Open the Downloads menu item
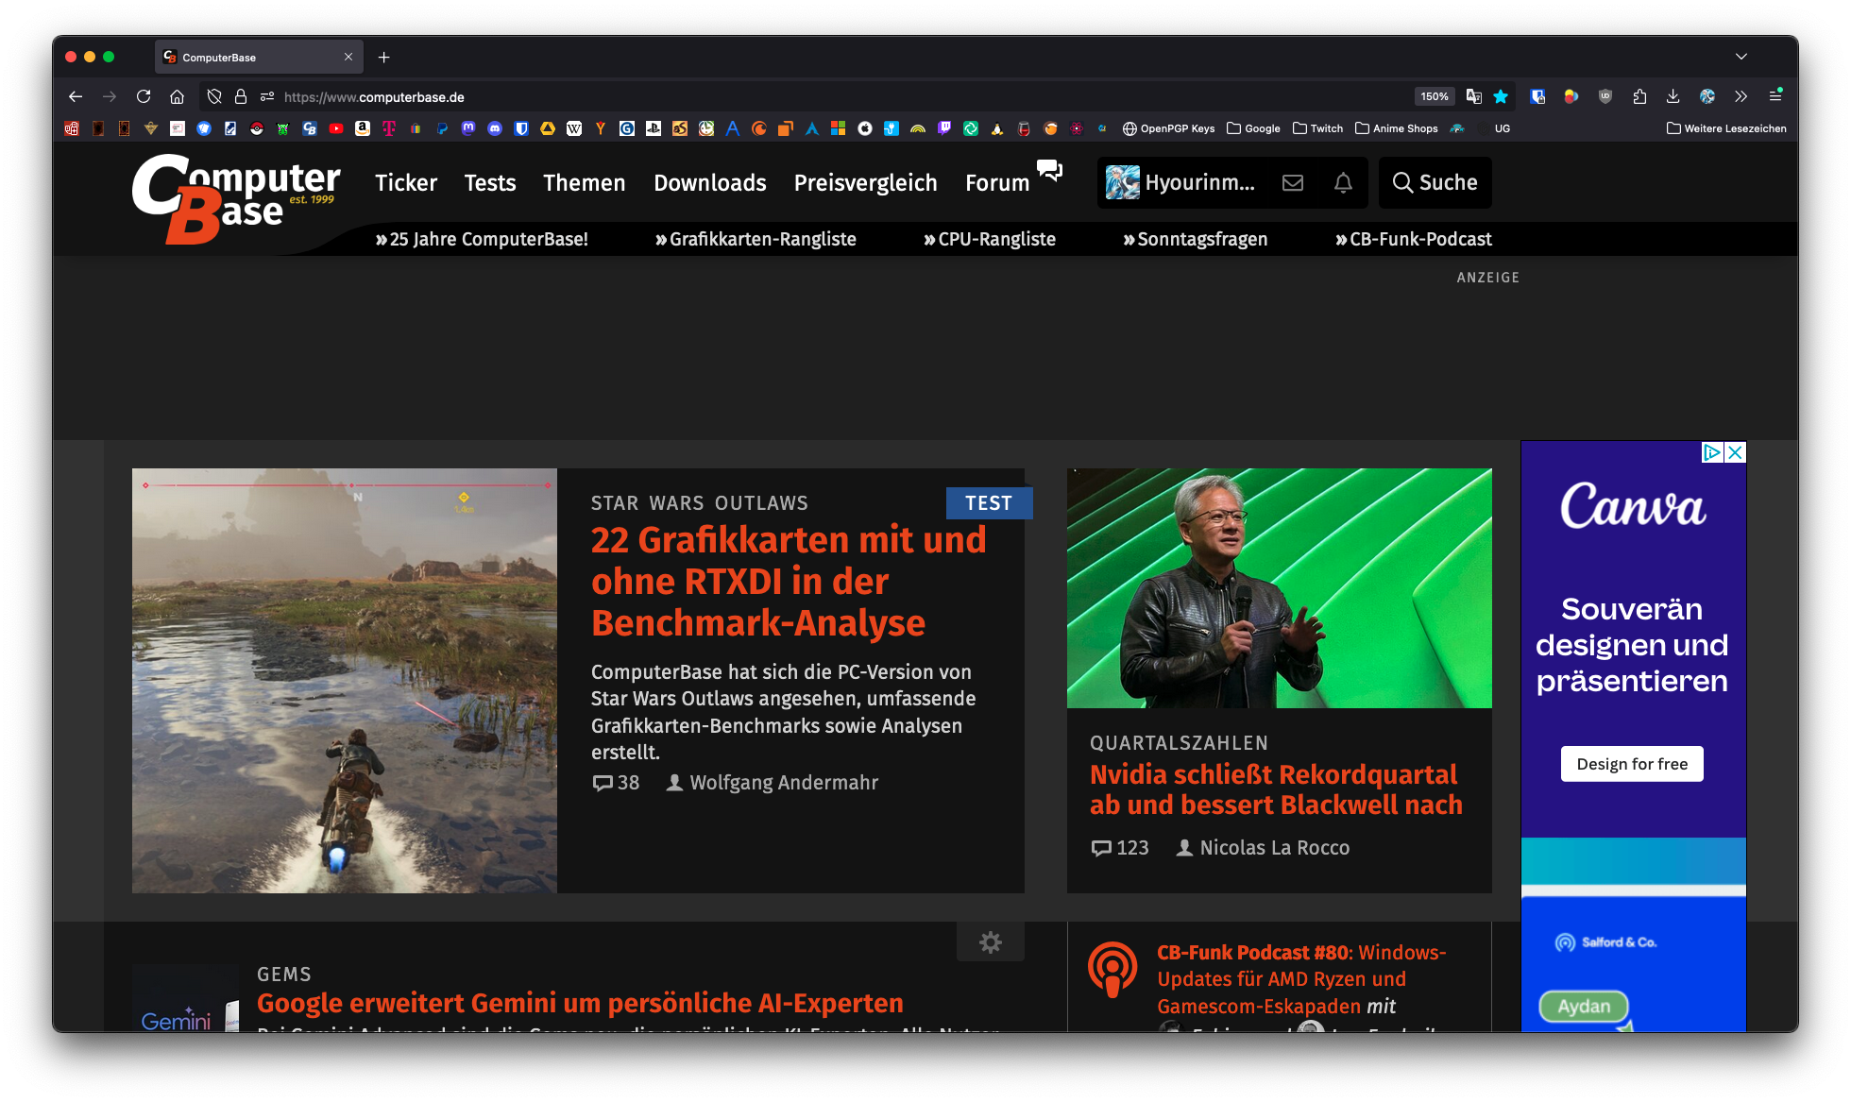The width and height of the screenshot is (1851, 1102). 709,183
